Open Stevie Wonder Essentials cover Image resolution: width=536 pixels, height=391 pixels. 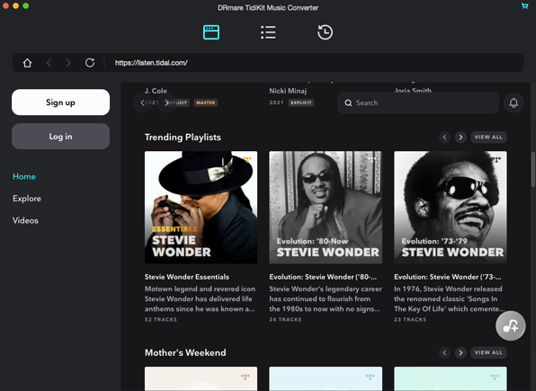(x=201, y=208)
